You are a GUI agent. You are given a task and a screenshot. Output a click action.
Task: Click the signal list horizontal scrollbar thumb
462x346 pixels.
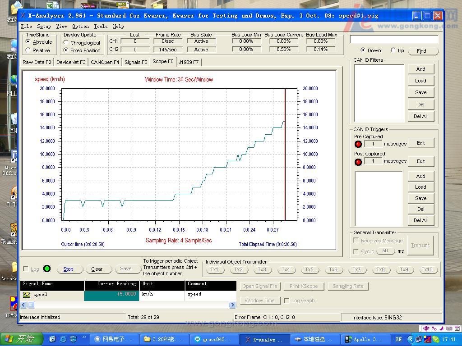[x=31, y=305]
